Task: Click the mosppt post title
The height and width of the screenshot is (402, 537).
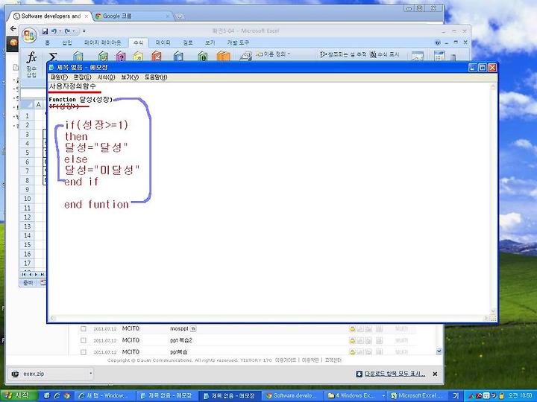Action: click(179, 328)
